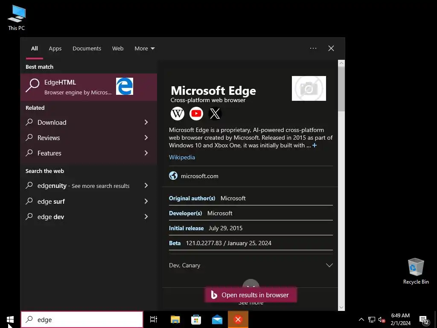
Task: Show hidden system tray icons
Action: click(x=361, y=319)
